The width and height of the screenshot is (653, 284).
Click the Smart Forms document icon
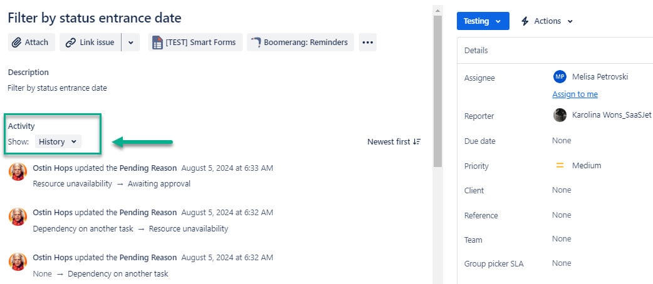(157, 43)
